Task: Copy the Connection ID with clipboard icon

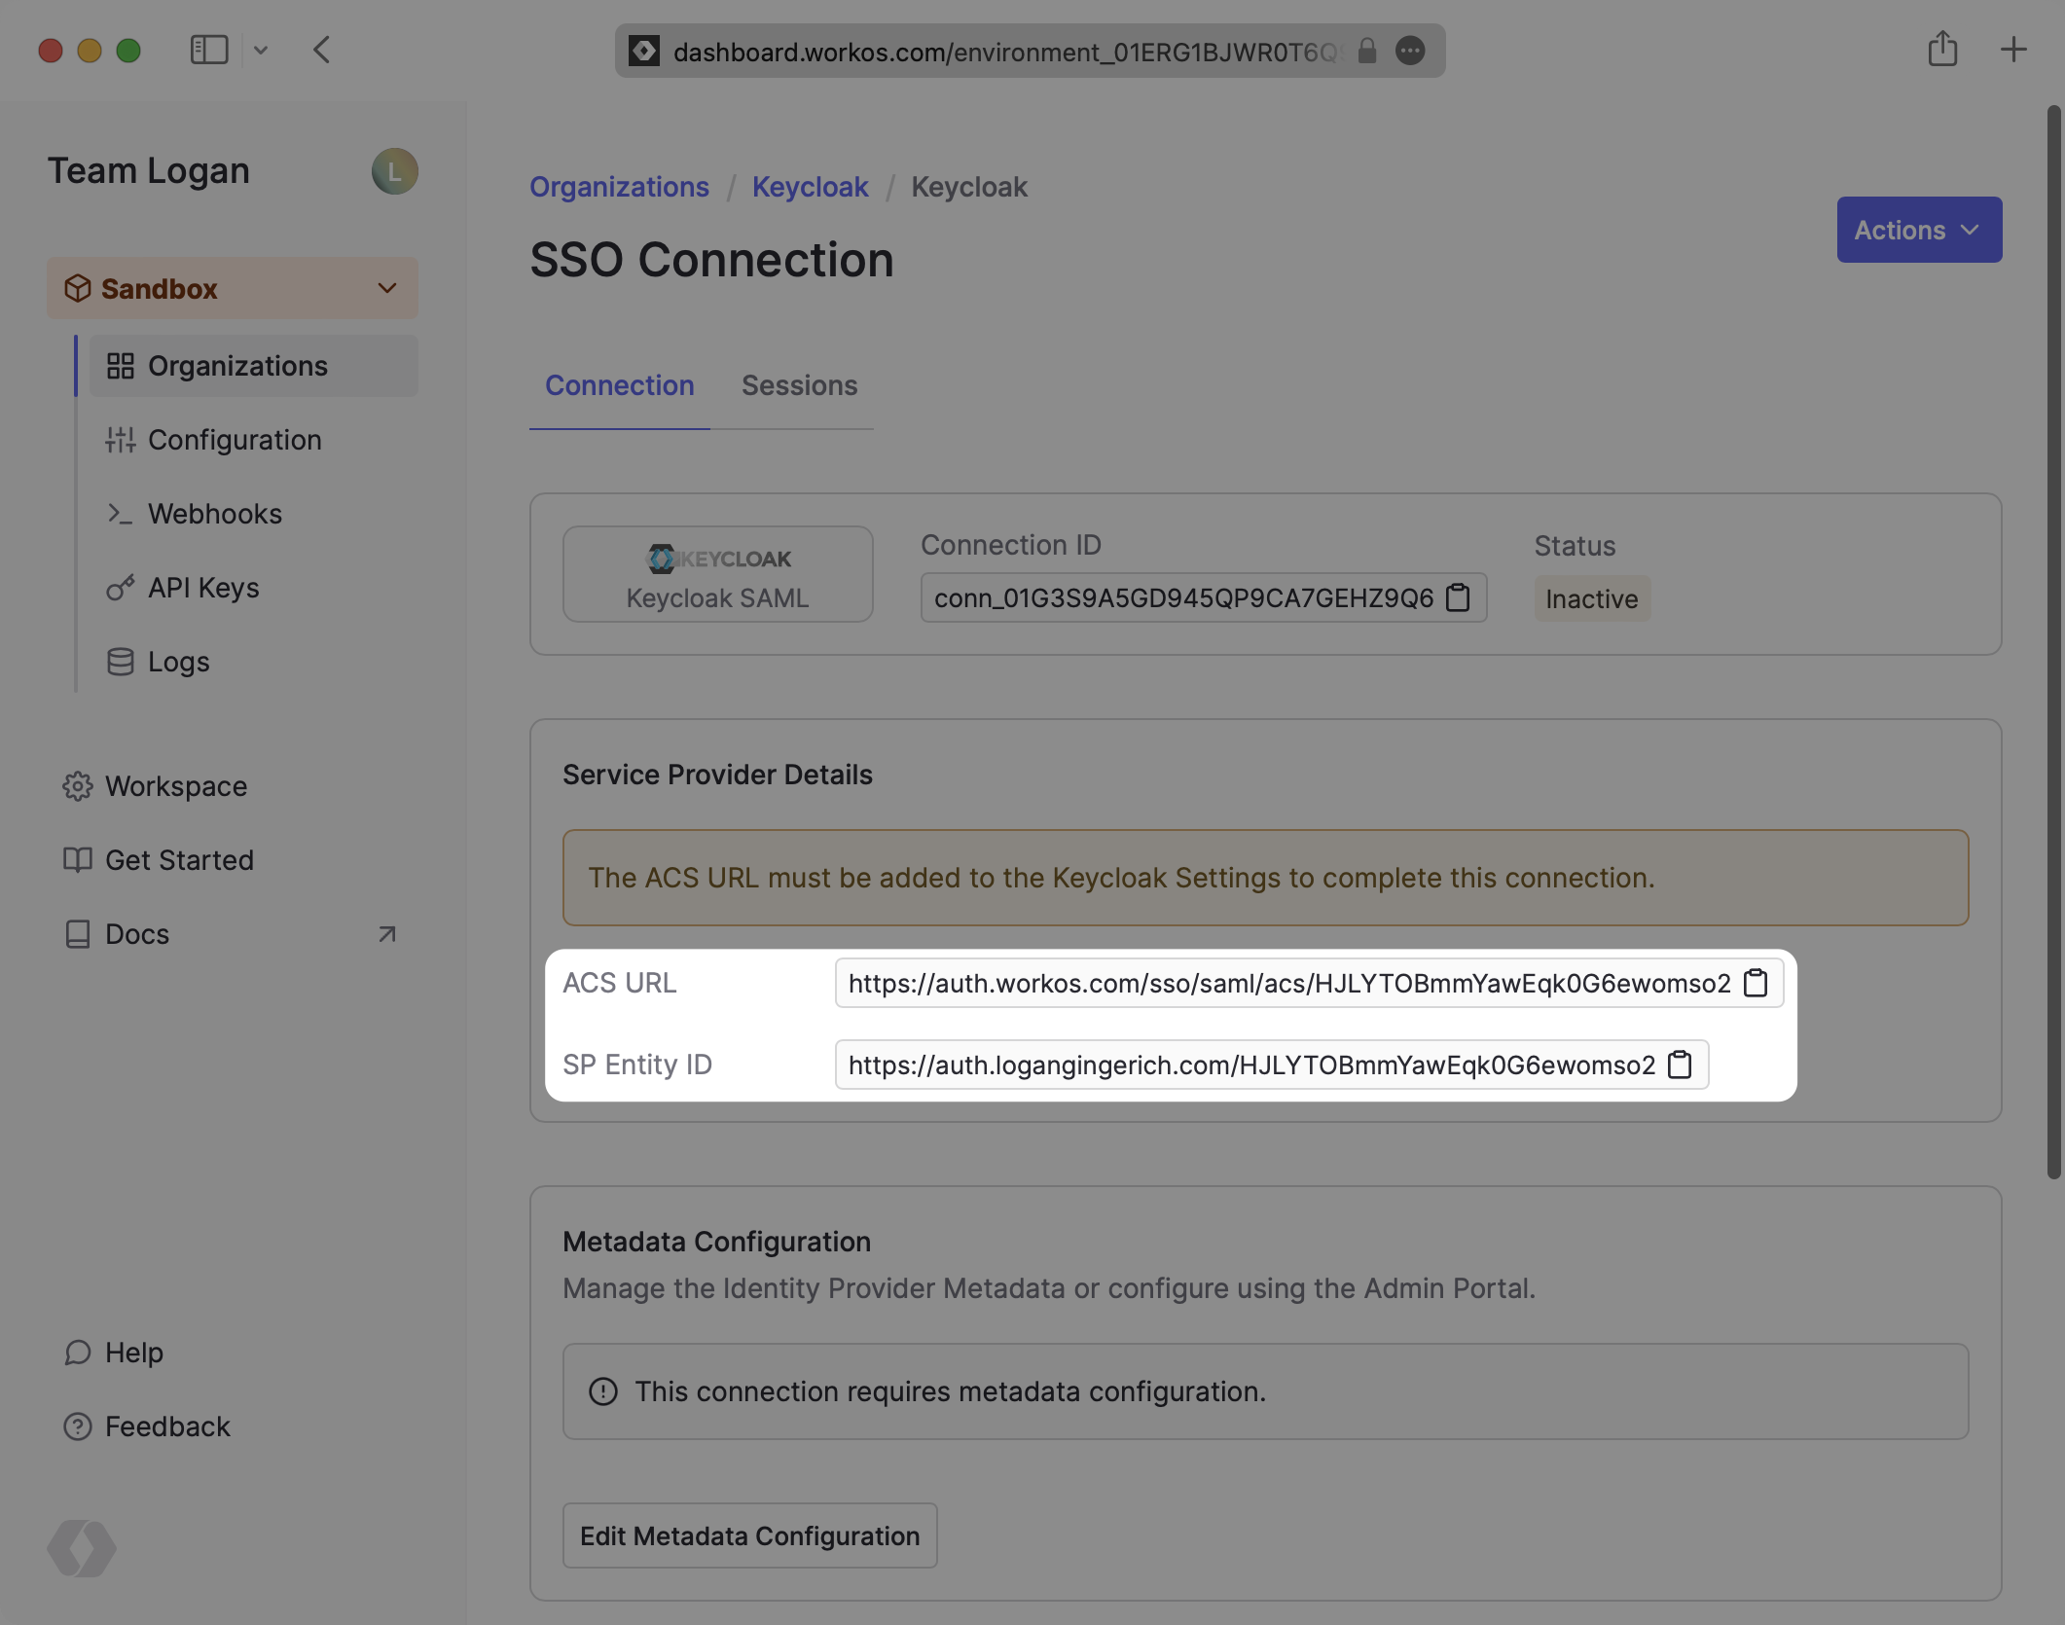Action: [x=1458, y=597]
